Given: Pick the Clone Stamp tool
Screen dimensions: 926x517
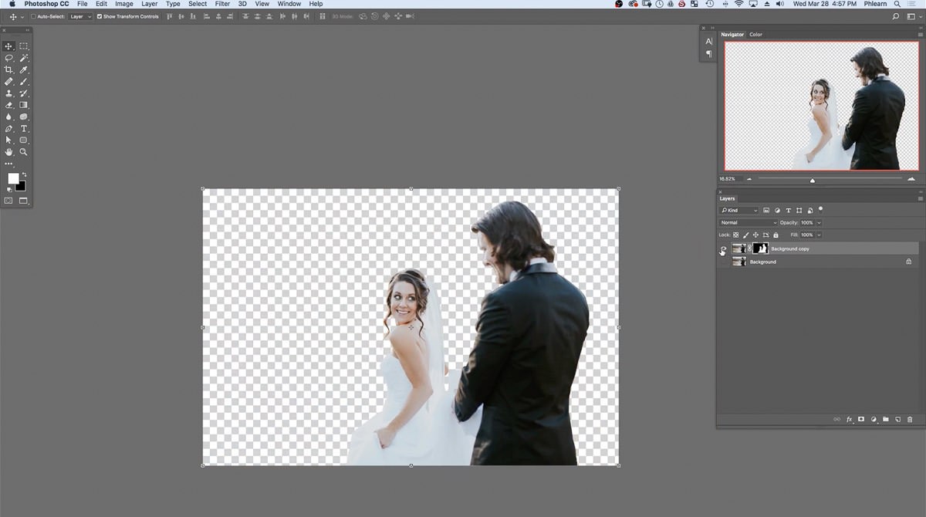Looking at the screenshot, I should 9,93.
